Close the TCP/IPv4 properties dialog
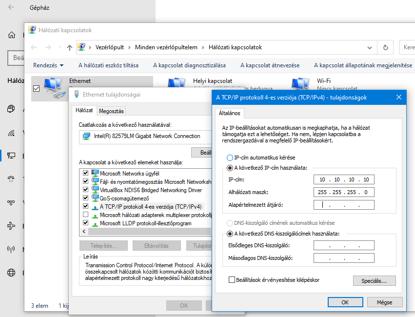 [399, 97]
